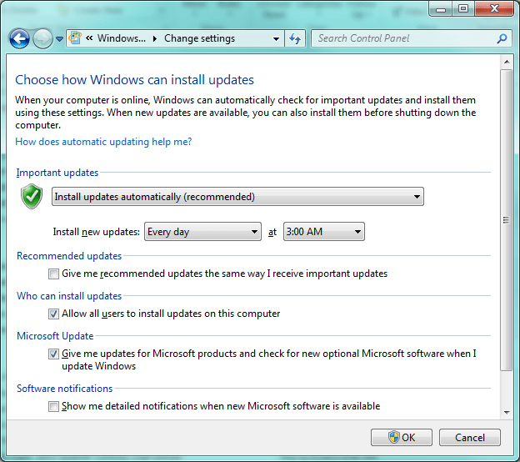Open the Install updates automatically dropdown
520x462 pixels.
(x=237, y=197)
